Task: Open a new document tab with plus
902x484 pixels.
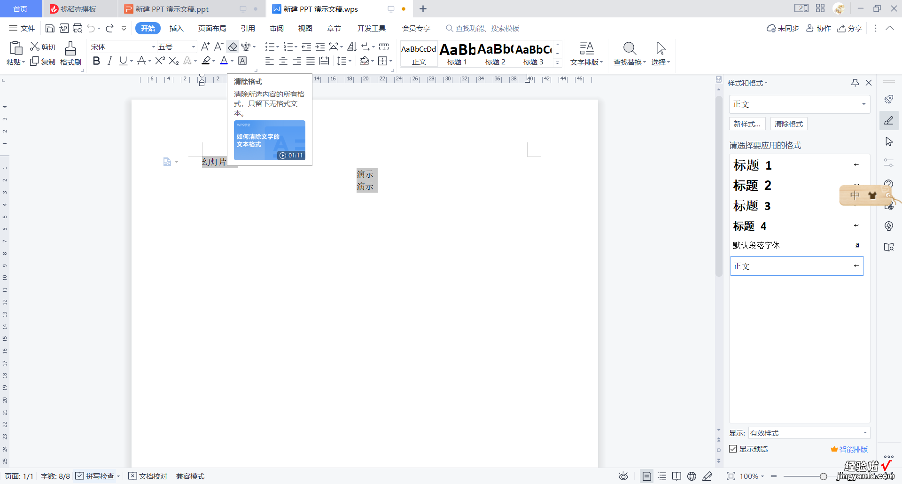Action: pos(423,8)
